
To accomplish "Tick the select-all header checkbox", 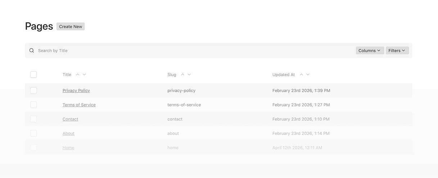I will coord(33,75).
